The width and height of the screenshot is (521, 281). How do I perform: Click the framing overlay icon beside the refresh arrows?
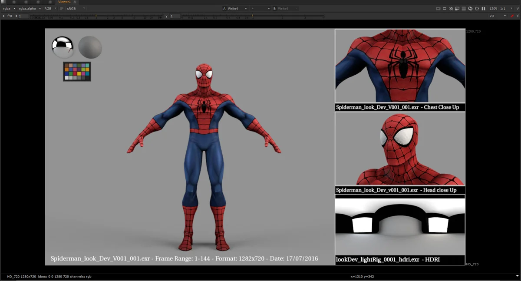[x=464, y=8]
